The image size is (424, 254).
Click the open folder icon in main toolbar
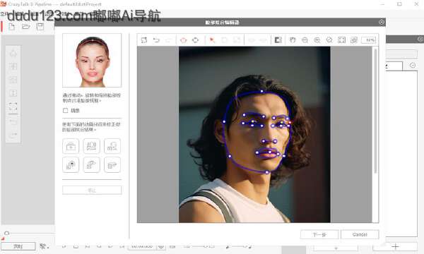coord(25,26)
